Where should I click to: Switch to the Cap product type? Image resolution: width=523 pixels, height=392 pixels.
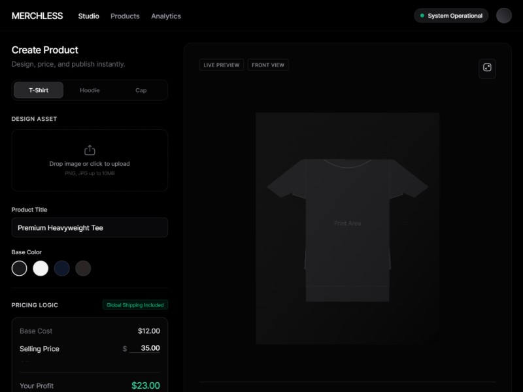(141, 90)
